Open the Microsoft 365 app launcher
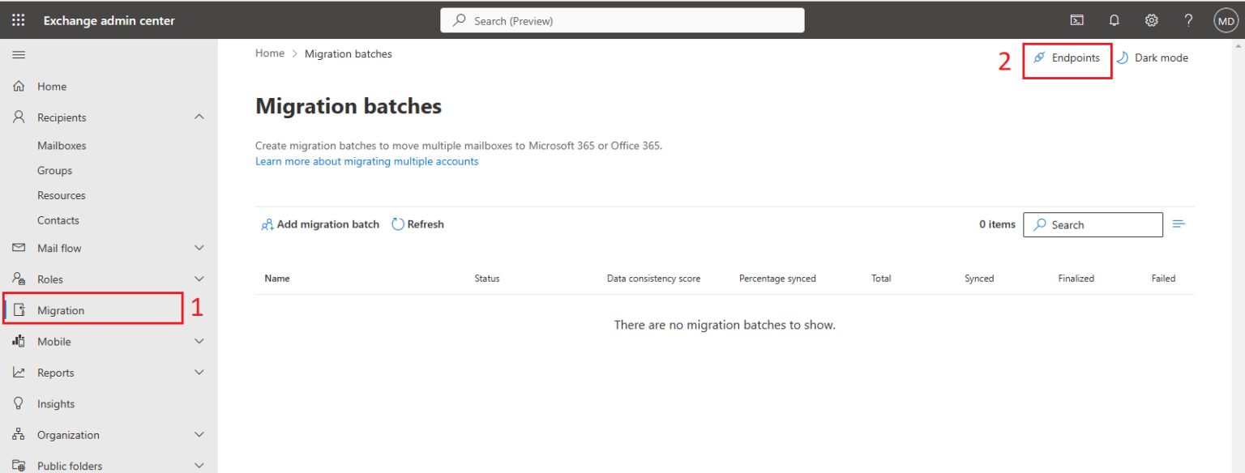This screenshot has height=473, width=1245. [x=18, y=19]
